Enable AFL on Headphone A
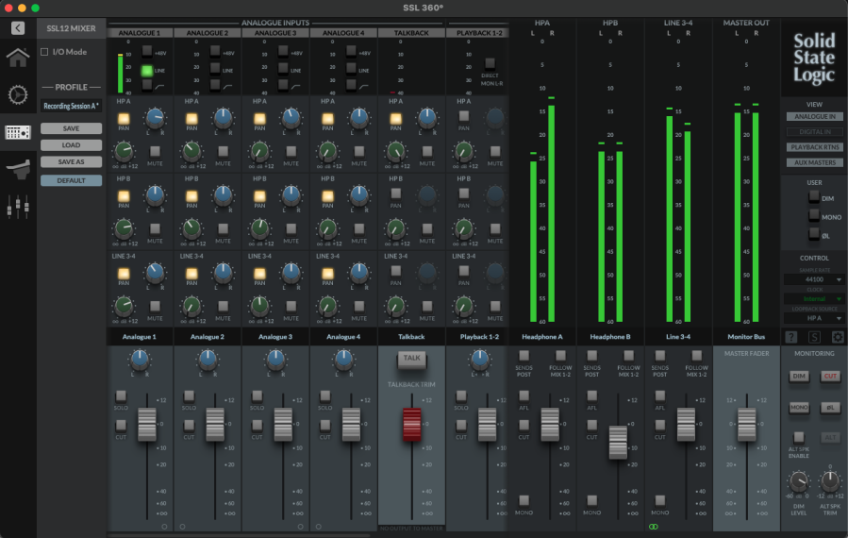The image size is (848, 538). (x=524, y=396)
